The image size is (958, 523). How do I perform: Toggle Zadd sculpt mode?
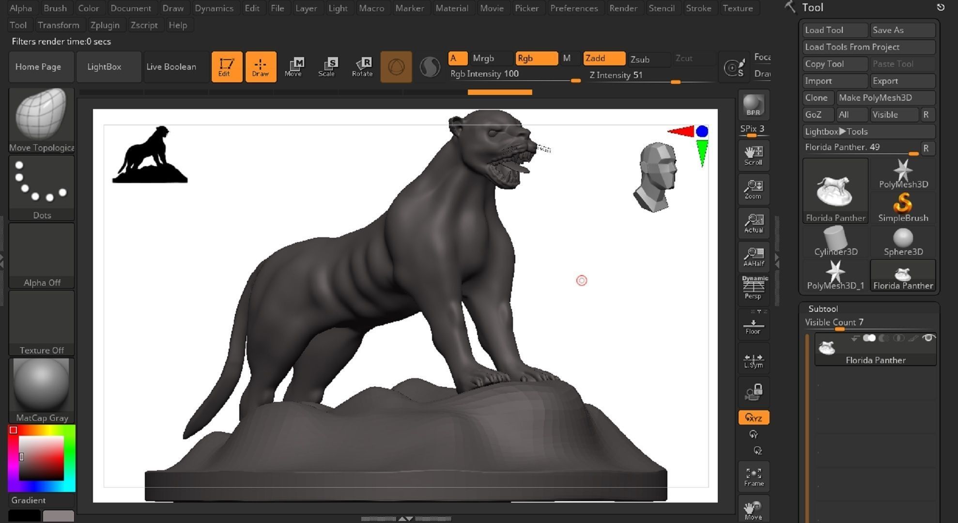pos(604,58)
